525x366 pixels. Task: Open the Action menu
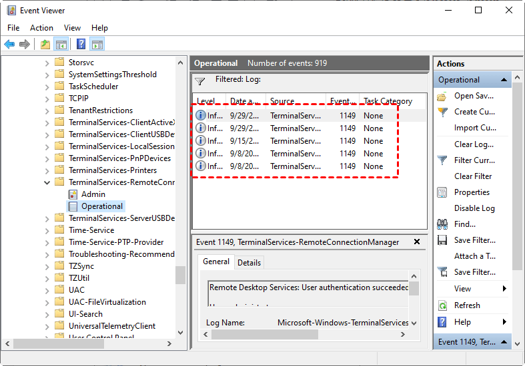pyautogui.click(x=41, y=28)
